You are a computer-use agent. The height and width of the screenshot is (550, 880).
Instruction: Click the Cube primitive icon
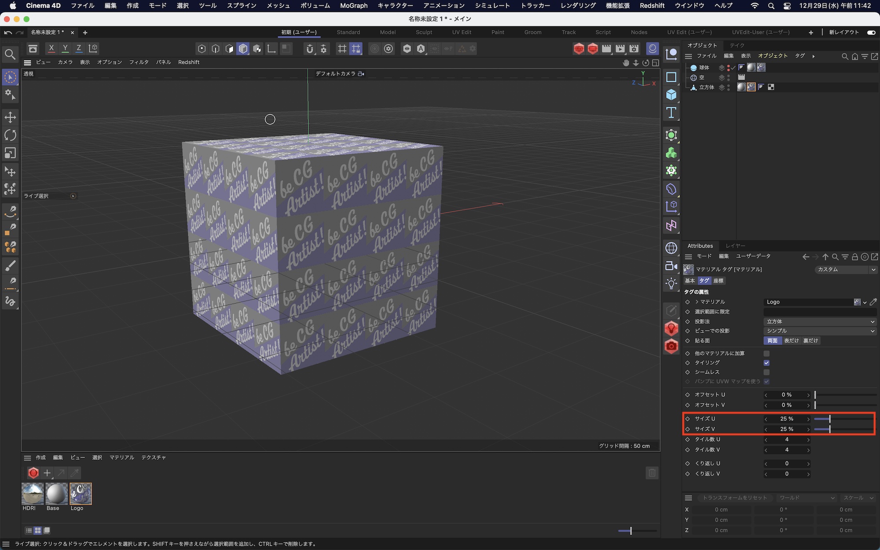coord(671,95)
